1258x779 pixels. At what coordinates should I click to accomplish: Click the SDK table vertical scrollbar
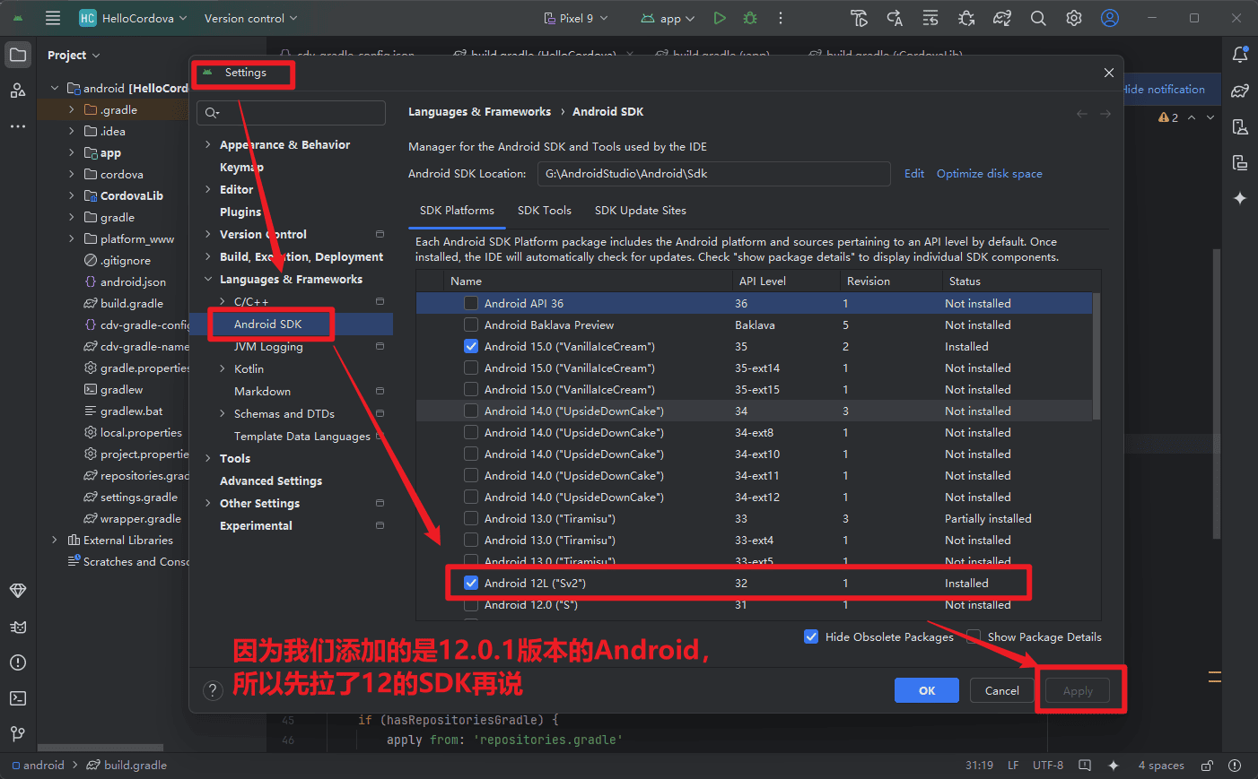pos(1096,359)
